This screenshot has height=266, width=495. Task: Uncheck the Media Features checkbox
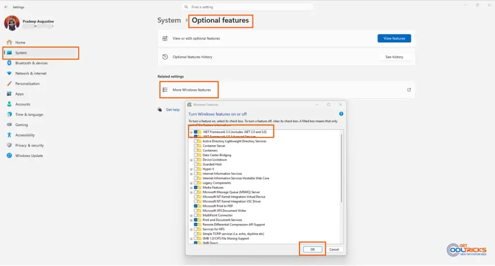(195, 187)
